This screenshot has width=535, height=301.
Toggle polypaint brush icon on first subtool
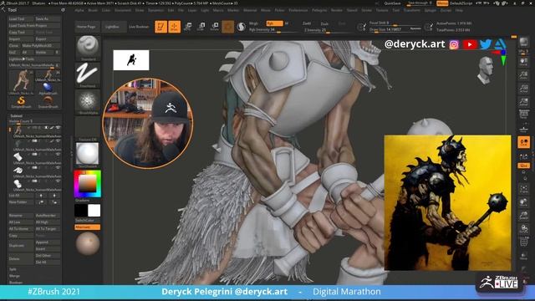point(52,128)
